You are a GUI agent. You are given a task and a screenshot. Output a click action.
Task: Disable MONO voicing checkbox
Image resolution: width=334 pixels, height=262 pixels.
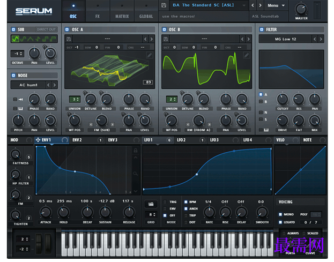point(280,214)
